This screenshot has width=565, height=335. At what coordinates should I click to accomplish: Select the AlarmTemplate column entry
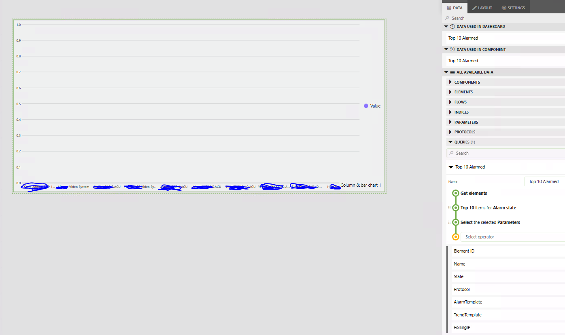tap(508, 302)
